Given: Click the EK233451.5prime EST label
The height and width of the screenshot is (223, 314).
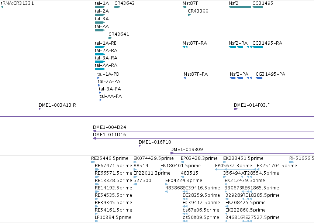Looking at the screenshot, I should coord(243,158).
